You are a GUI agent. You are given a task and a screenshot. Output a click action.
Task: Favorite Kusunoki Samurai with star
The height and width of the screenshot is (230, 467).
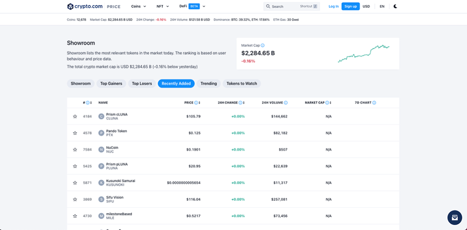(75, 183)
